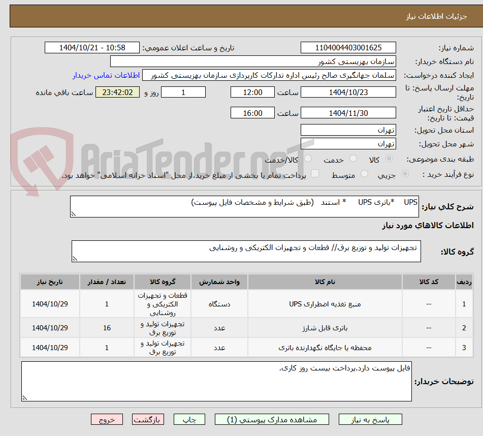
Task: Enable the treasury documents payment checkbox
Action: 315,173
